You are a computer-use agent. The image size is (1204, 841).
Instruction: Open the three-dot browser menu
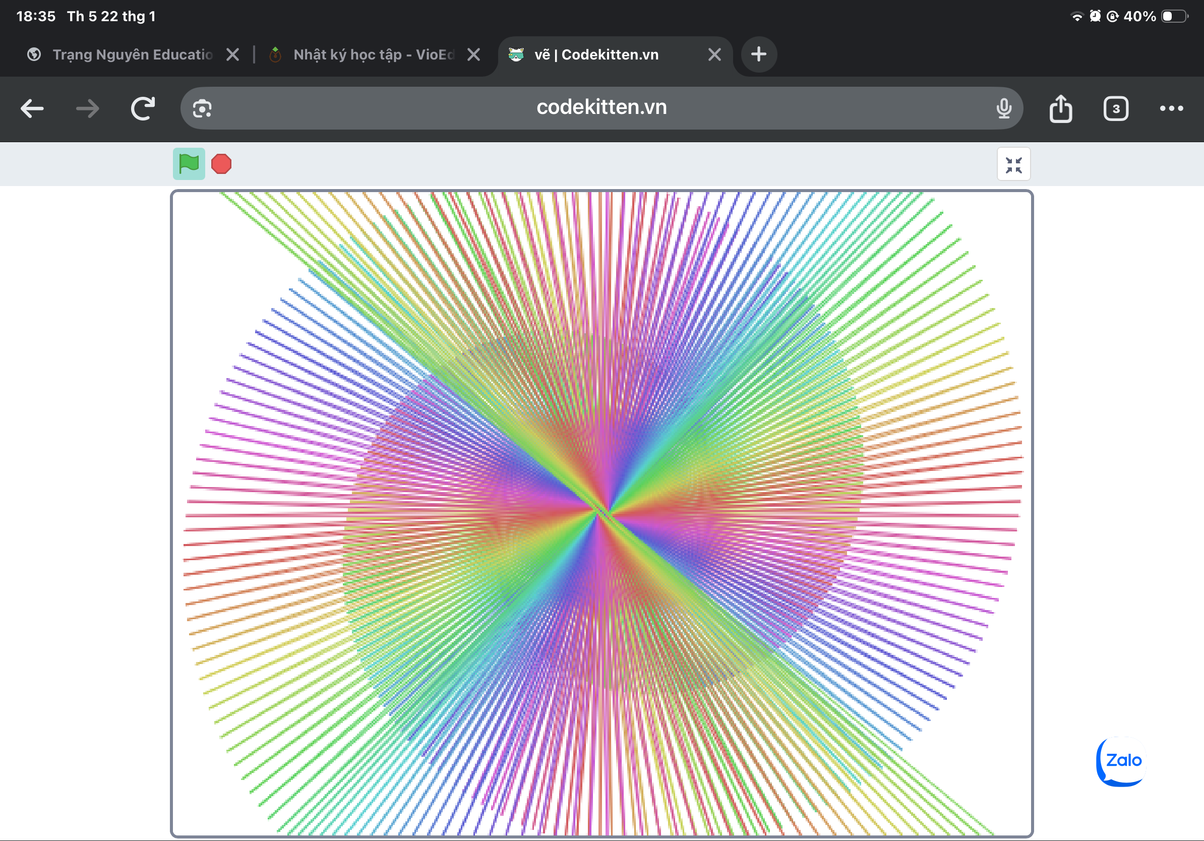(x=1171, y=108)
